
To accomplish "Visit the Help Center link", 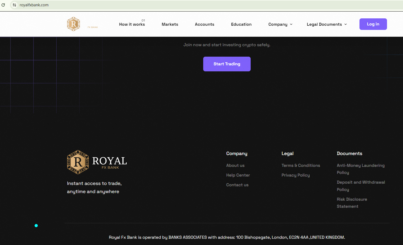I will click(238, 175).
